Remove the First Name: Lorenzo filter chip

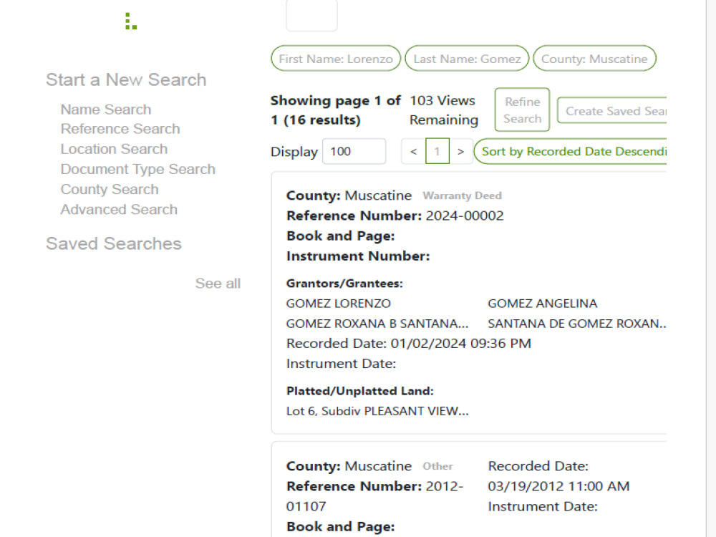(x=335, y=58)
